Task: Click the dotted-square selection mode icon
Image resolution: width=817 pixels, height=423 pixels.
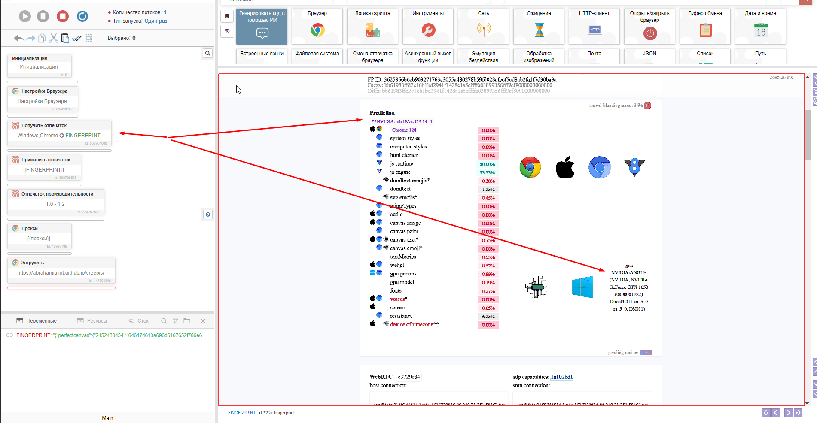Action: coord(88,38)
